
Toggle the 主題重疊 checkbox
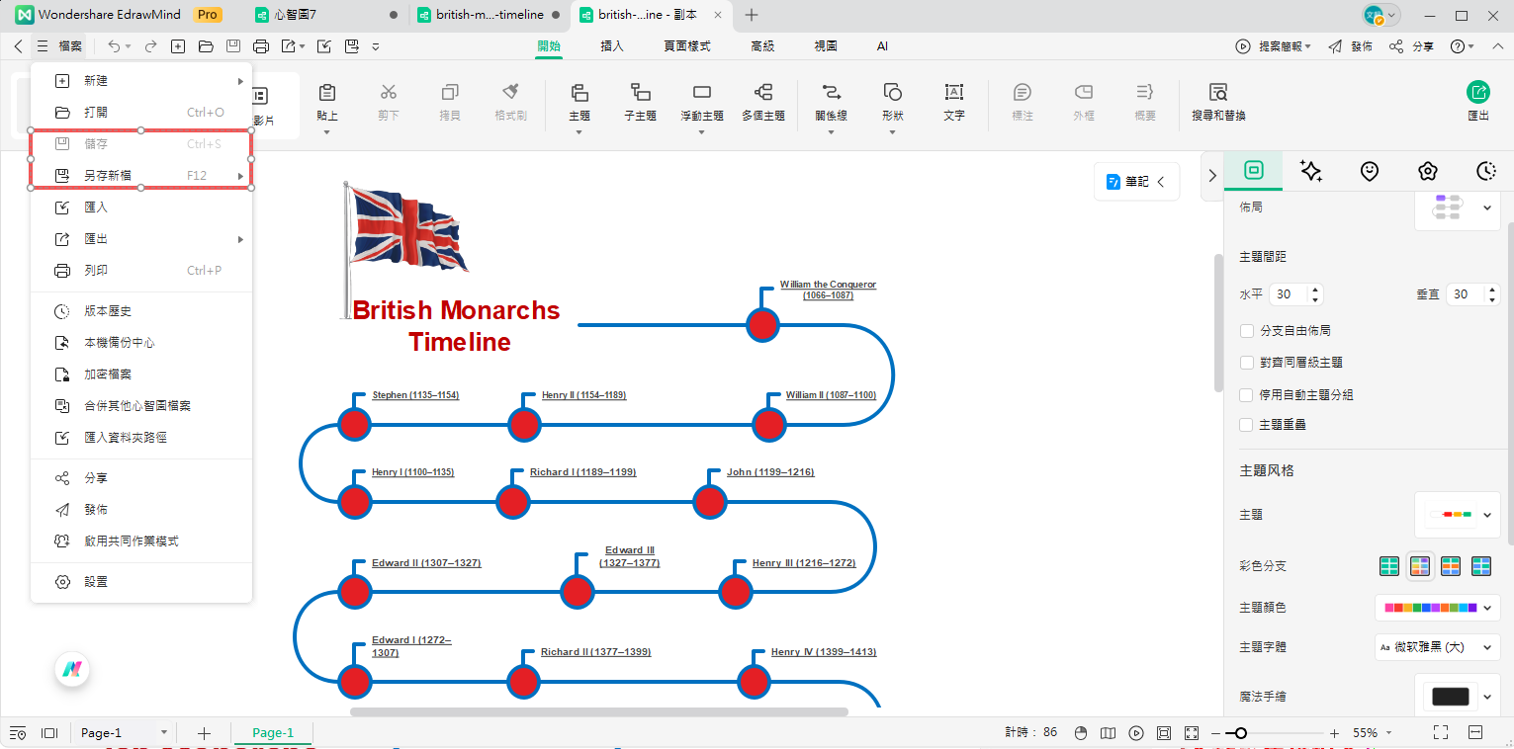[1247, 425]
